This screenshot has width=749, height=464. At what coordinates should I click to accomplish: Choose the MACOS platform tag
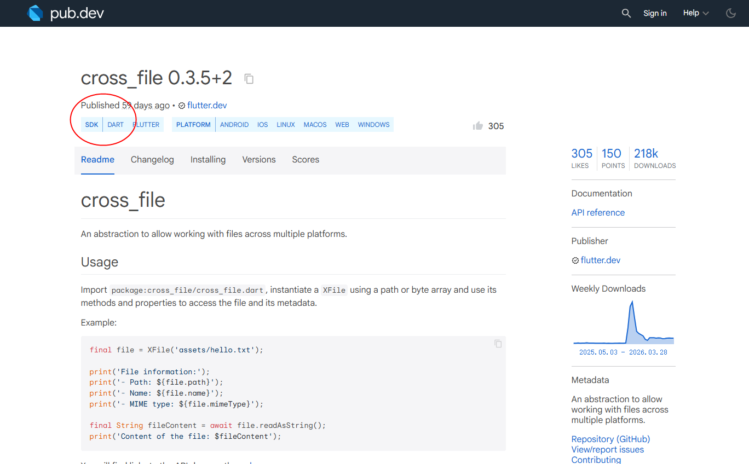(315, 125)
